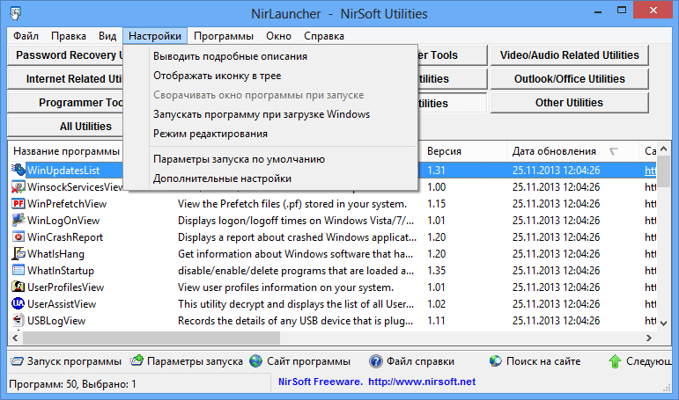Image resolution: width=679 pixels, height=400 pixels.
Task: Select the WinPrefetchView program name
Action: tap(67, 204)
